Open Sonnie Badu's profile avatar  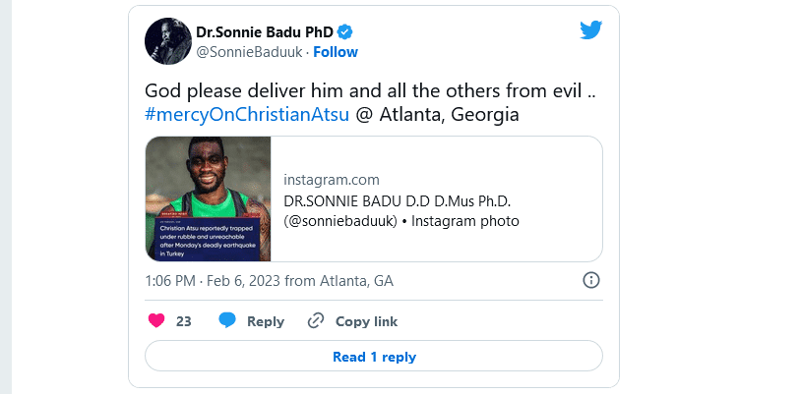click(x=167, y=40)
